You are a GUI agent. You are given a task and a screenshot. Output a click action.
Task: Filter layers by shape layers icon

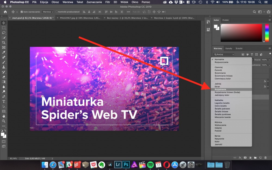click(x=256, y=54)
